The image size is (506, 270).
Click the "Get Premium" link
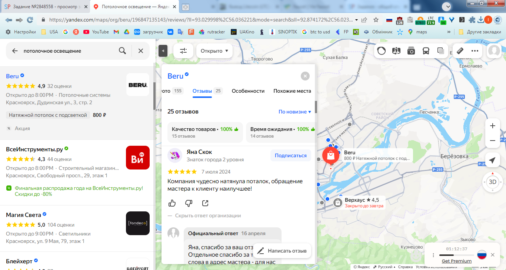point(457,261)
